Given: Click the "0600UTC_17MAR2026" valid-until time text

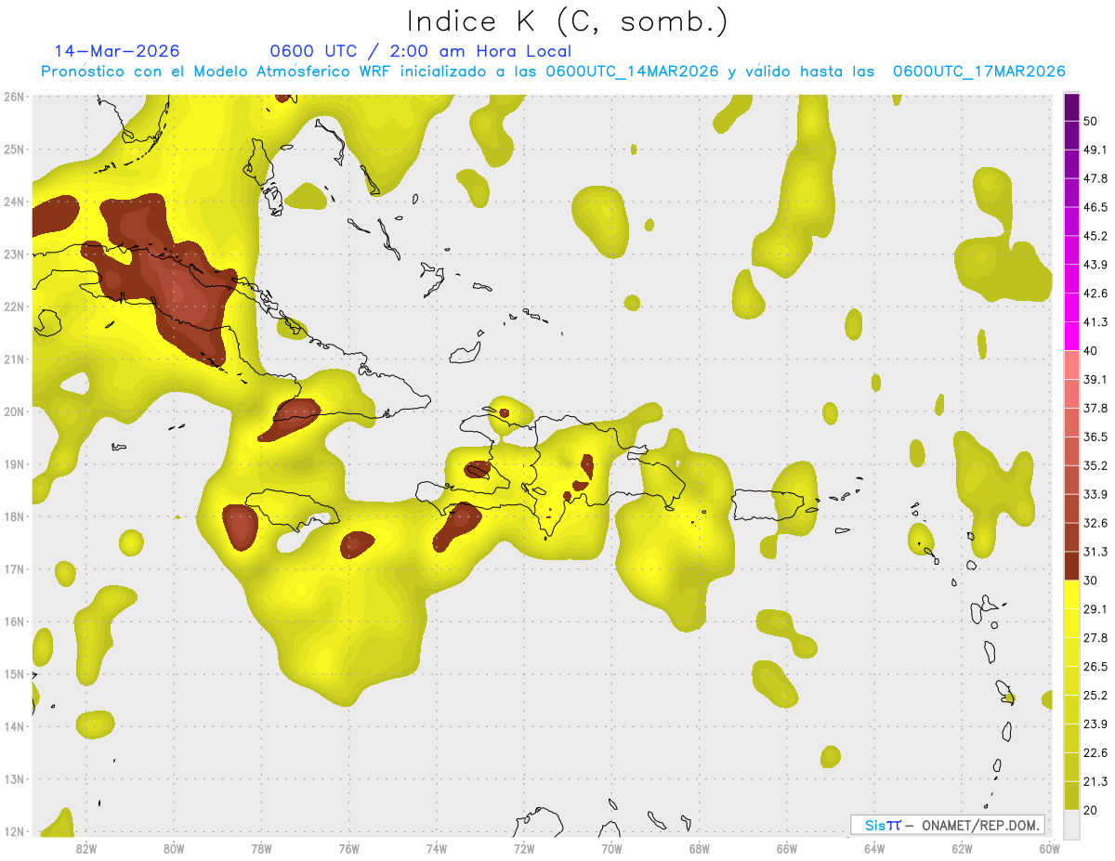Looking at the screenshot, I should coord(978,72).
